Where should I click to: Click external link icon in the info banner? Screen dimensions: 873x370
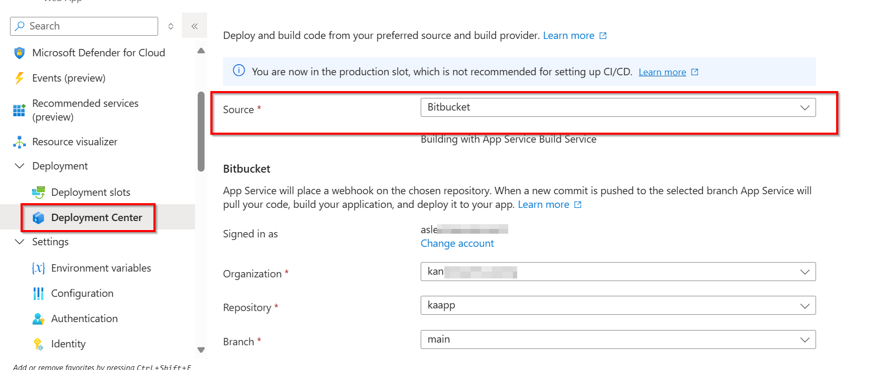[x=695, y=72]
